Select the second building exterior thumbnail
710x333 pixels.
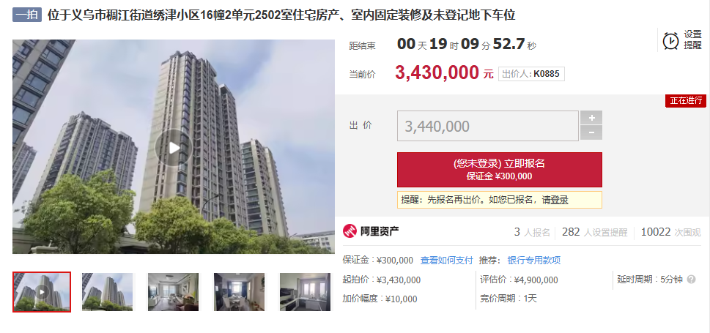(x=107, y=292)
